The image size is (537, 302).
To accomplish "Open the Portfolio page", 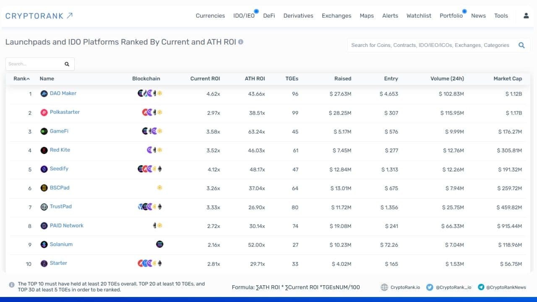I will click(451, 16).
